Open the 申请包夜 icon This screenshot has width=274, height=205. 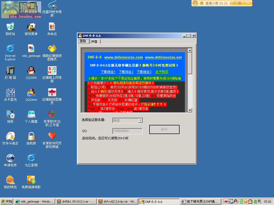[x=10, y=160]
